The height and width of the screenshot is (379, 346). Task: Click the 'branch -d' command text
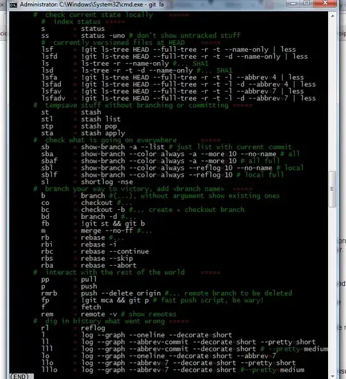click(x=99, y=216)
